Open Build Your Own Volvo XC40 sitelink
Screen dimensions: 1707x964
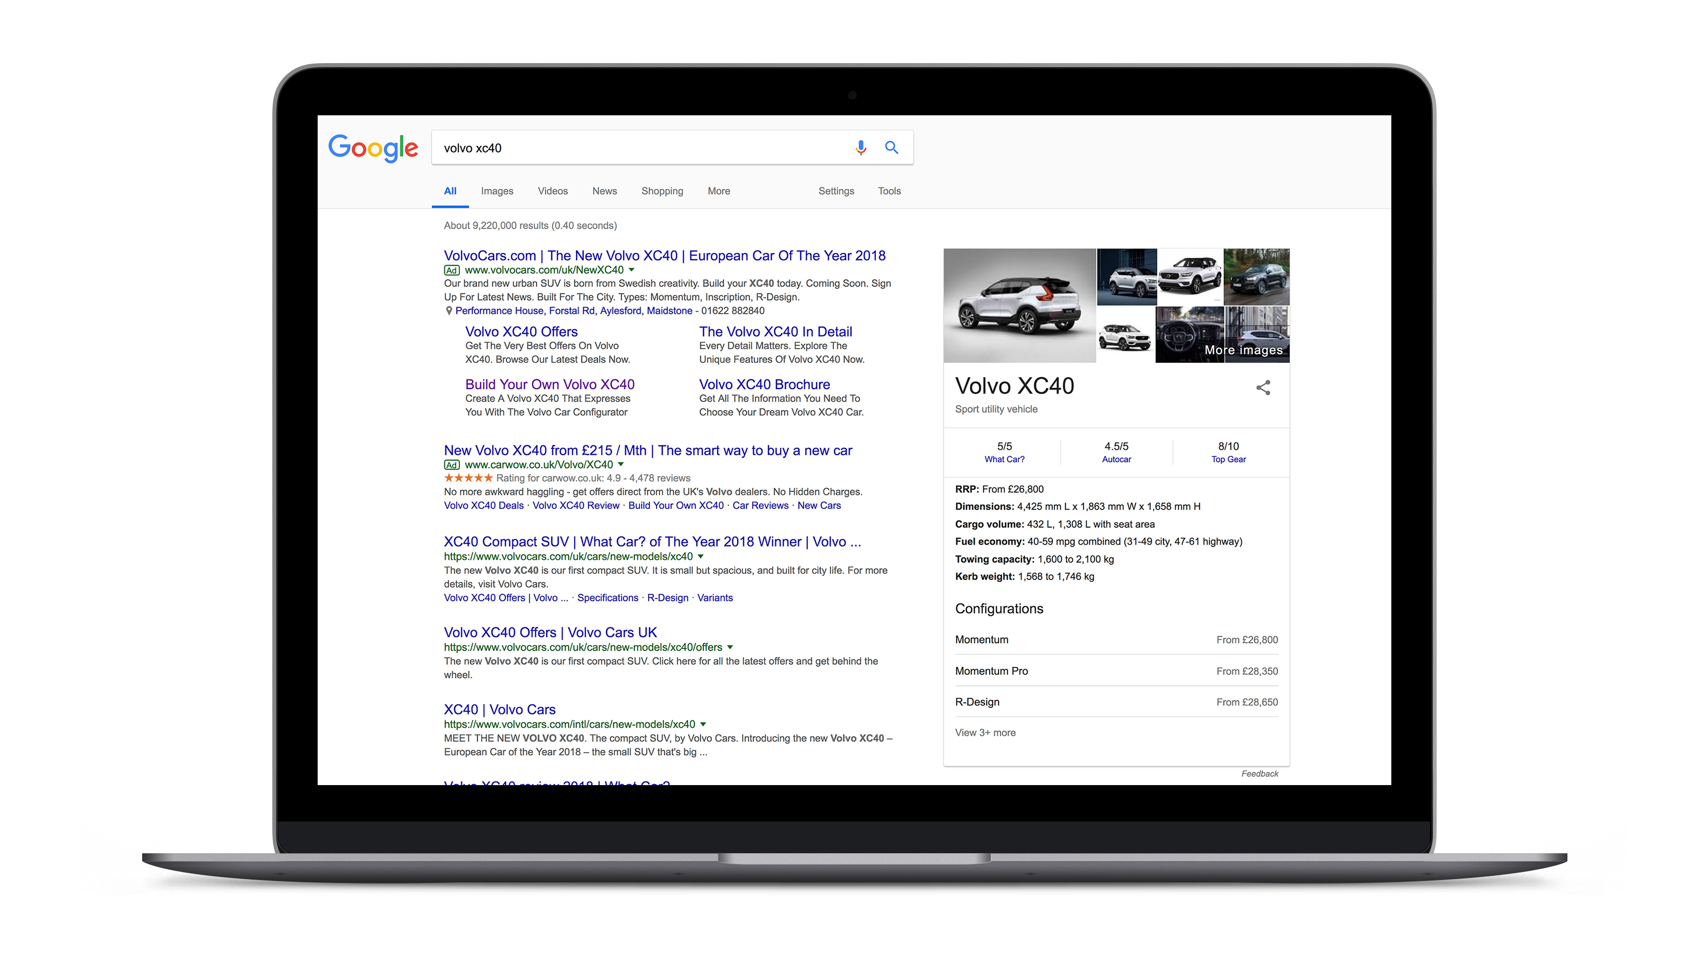(549, 384)
